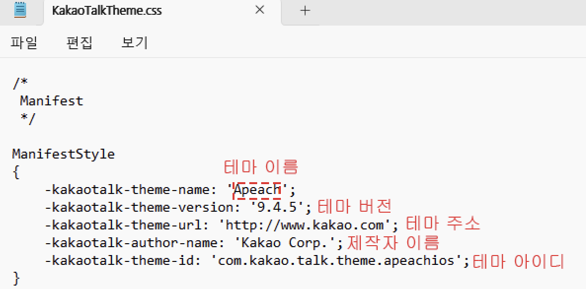Click the comment closing */ line
The height and width of the screenshot is (289, 586).
click(x=28, y=119)
